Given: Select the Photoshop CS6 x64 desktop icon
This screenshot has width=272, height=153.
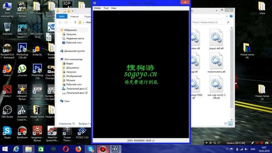Looking at the screenshot, I should pyautogui.click(x=22, y=51).
